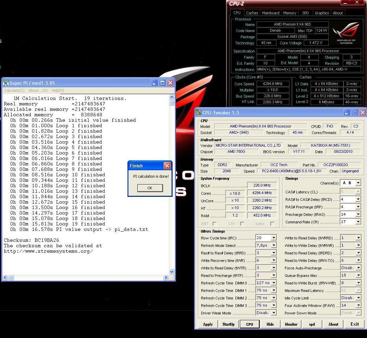Open the Refresh Cycle Time DIMM 0 dropdown
The width and height of the screenshot is (367, 338).
[x=274, y=283]
